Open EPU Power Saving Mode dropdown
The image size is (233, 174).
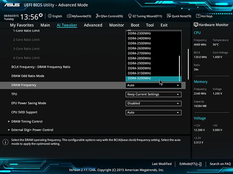[x=153, y=103]
